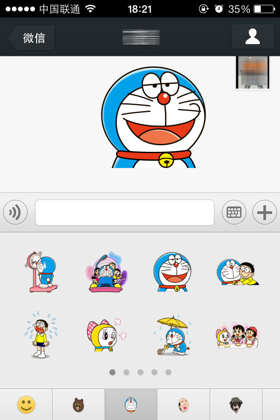Image resolution: width=280 pixels, height=420 pixels.
Task: Focus the message text input field
Action: click(125, 213)
